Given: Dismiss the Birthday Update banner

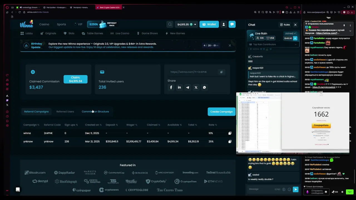Looking at the screenshot, I should click(x=230, y=45).
